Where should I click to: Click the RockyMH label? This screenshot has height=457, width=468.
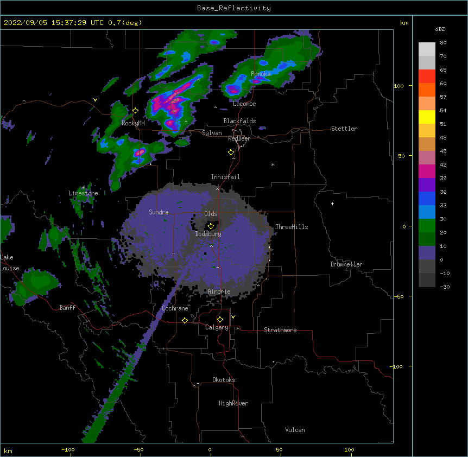coord(133,123)
